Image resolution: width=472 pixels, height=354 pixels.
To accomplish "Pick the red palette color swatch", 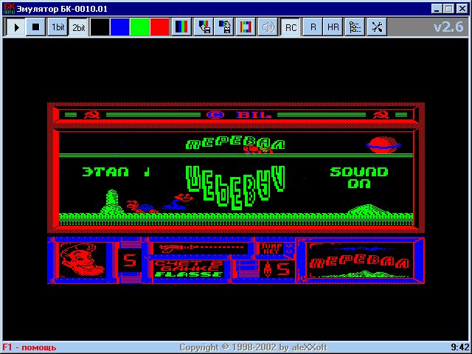I will pyautogui.click(x=159, y=27).
